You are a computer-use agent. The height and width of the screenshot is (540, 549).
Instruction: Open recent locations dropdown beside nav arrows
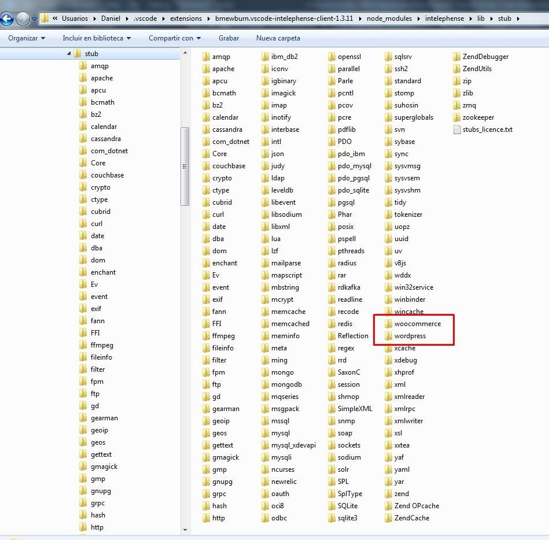tap(34, 19)
